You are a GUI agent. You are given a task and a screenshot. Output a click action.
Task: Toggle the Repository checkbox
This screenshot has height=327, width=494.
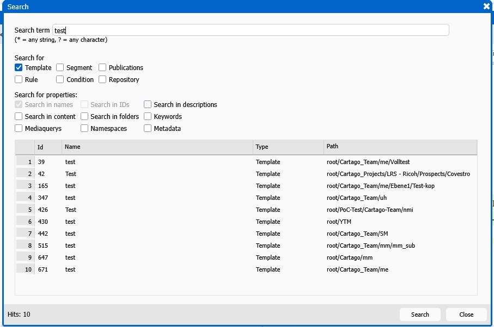point(102,80)
